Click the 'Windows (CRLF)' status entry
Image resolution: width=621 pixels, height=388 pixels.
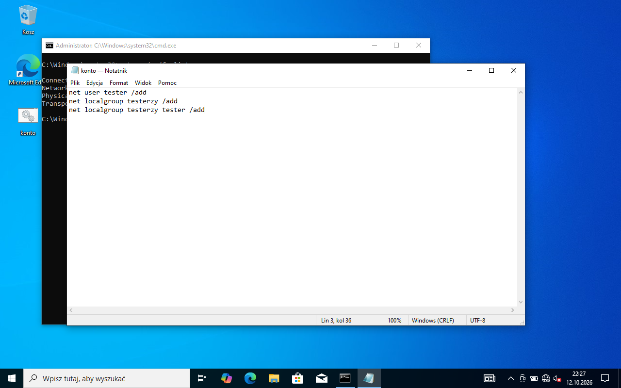click(433, 321)
